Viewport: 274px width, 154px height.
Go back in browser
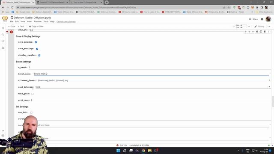3,8
